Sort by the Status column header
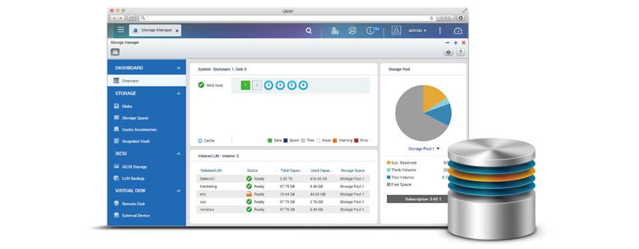Image resolution: width=639 pixels, height=249 pixels. [253, 170]
